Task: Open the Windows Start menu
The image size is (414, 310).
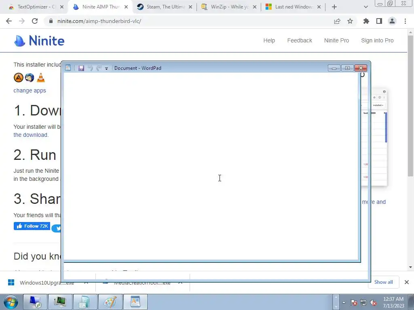Action: 11,302
